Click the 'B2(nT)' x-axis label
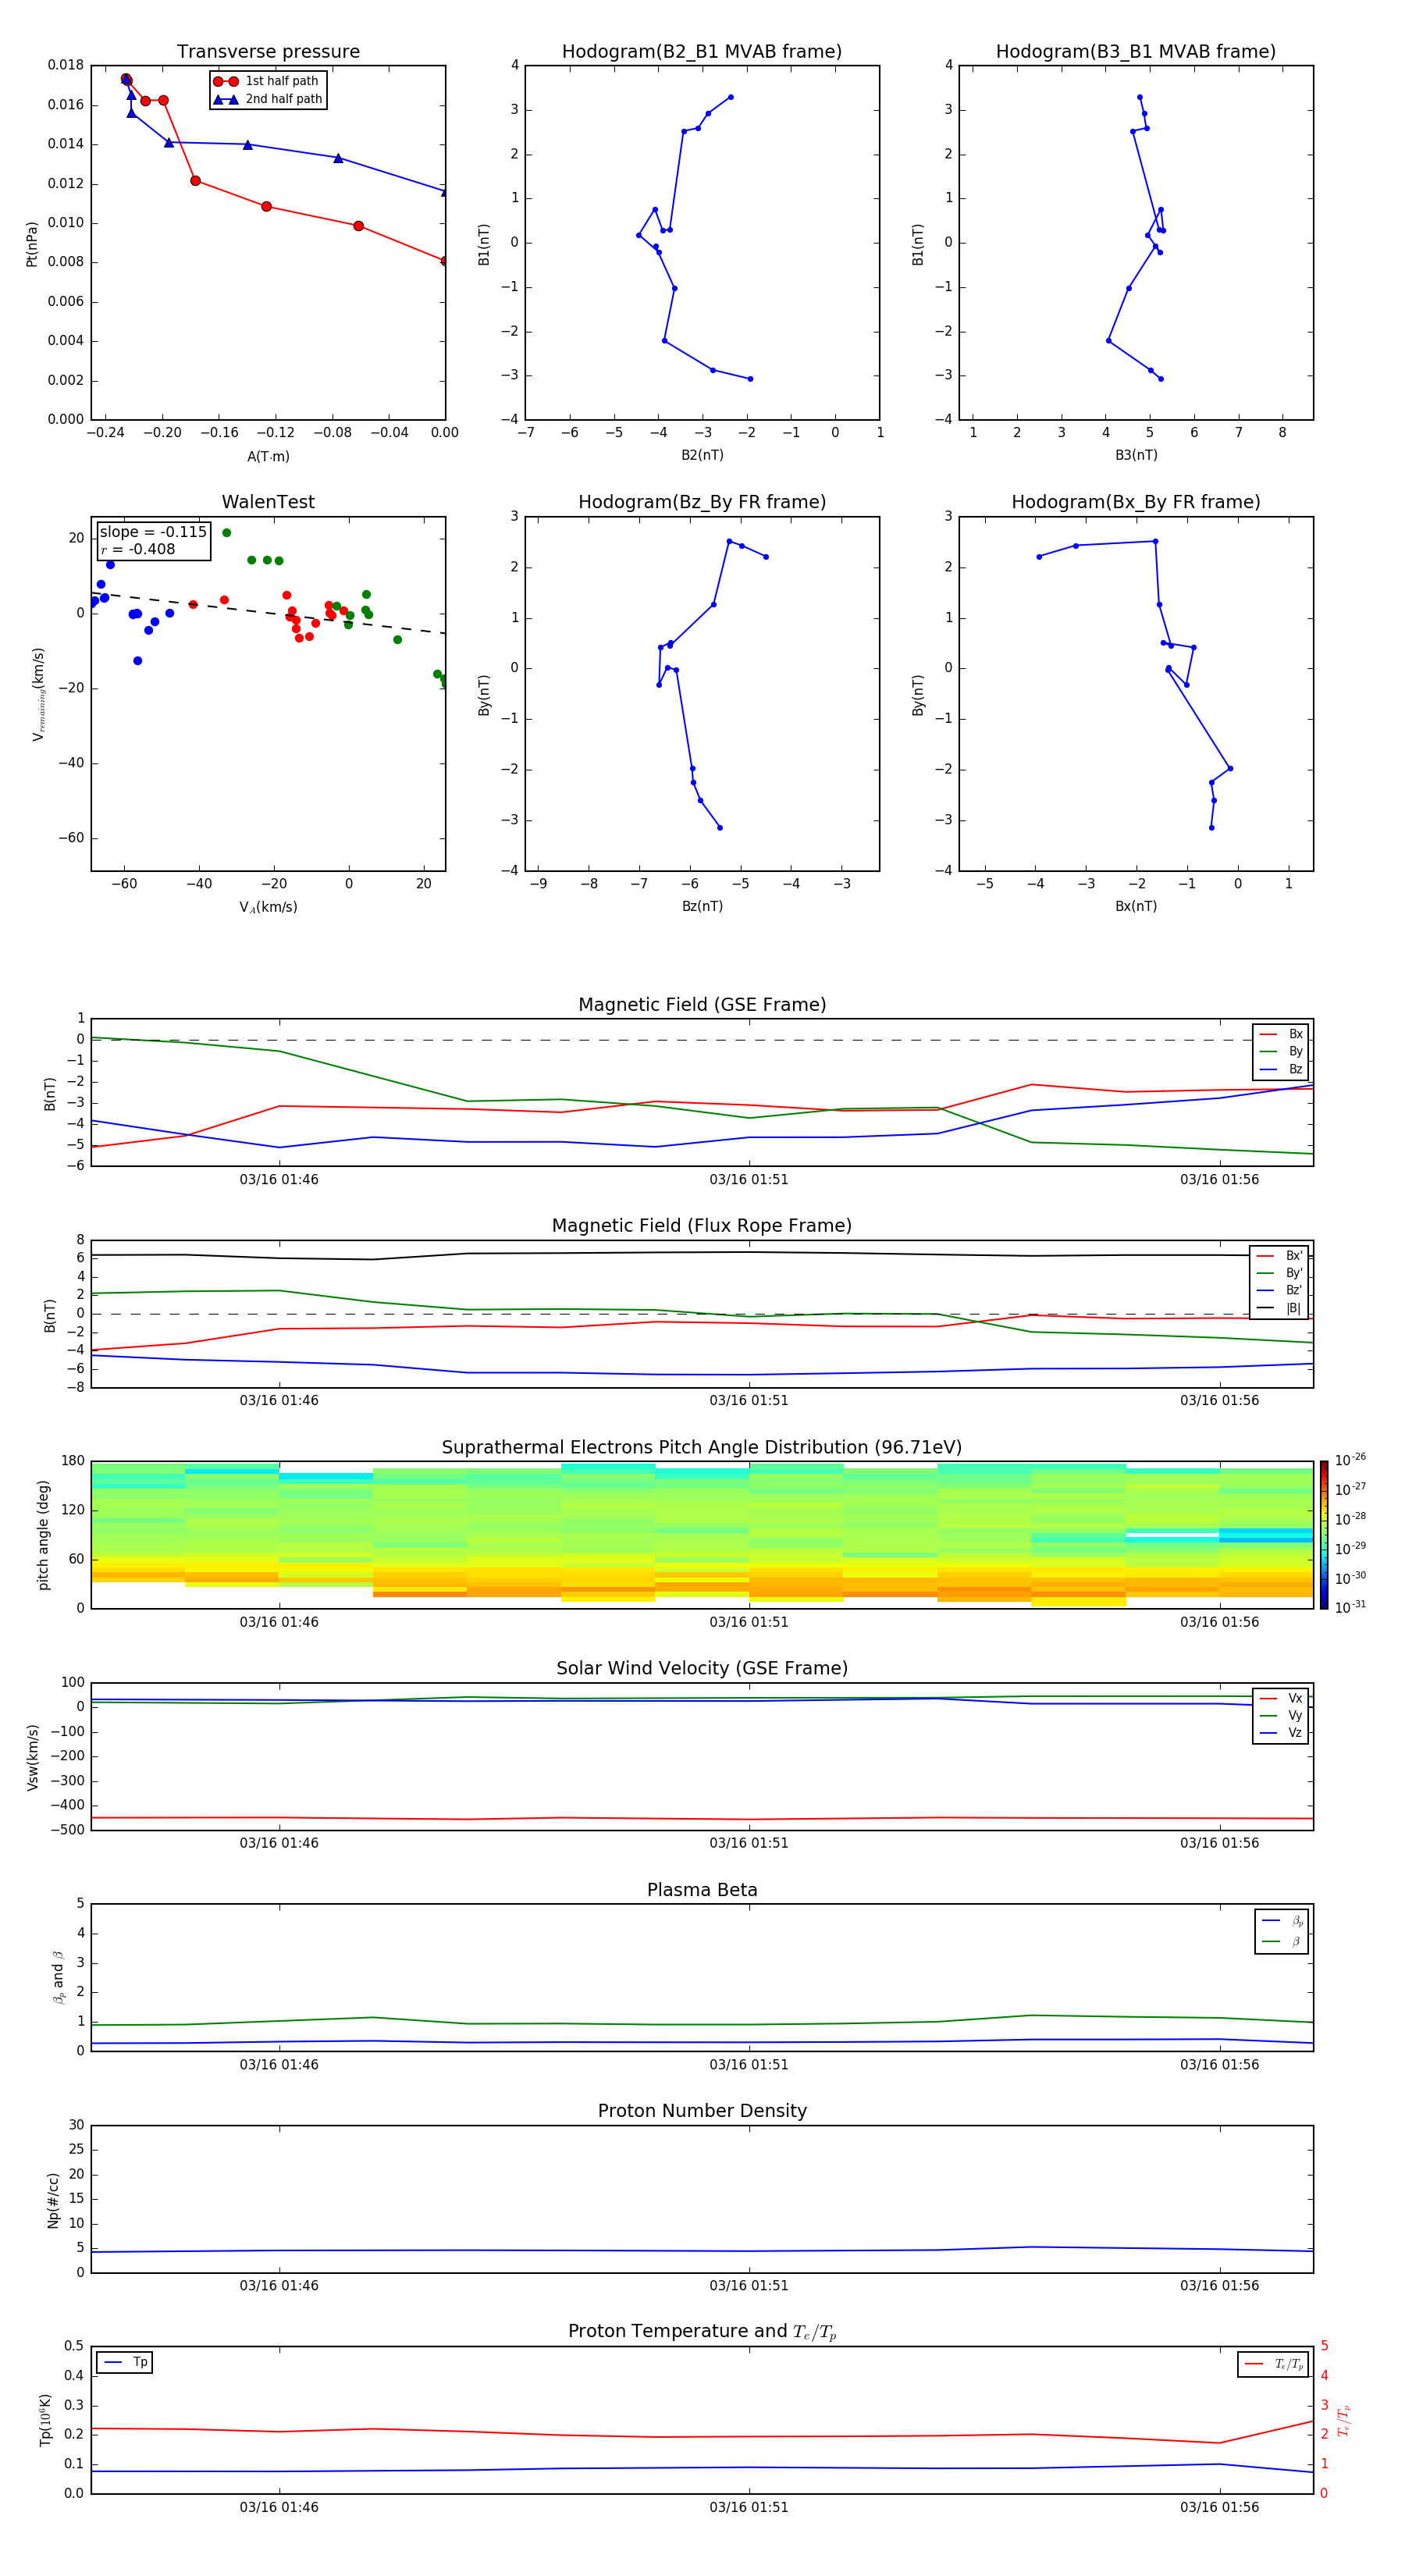1405x2576 pixels. [x=702, y=455]
